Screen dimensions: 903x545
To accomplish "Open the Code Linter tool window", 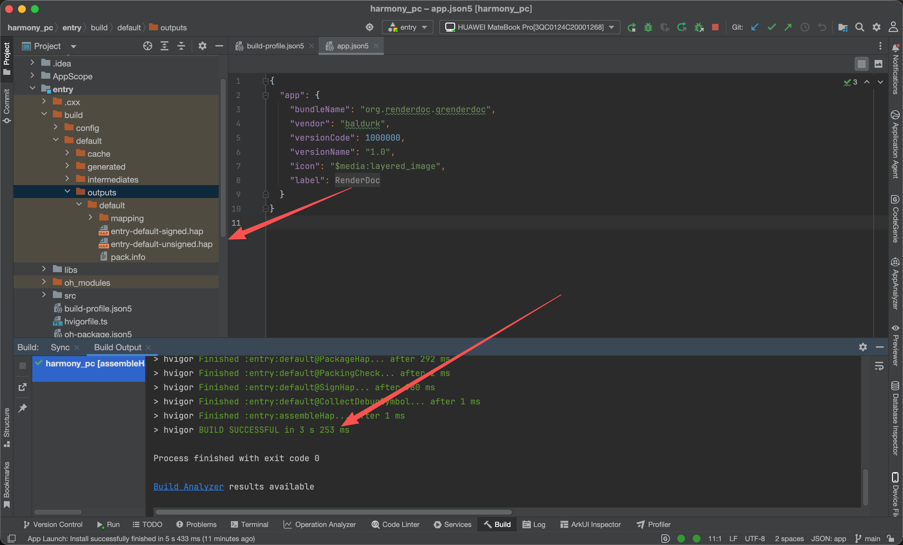I will point(395,524).
